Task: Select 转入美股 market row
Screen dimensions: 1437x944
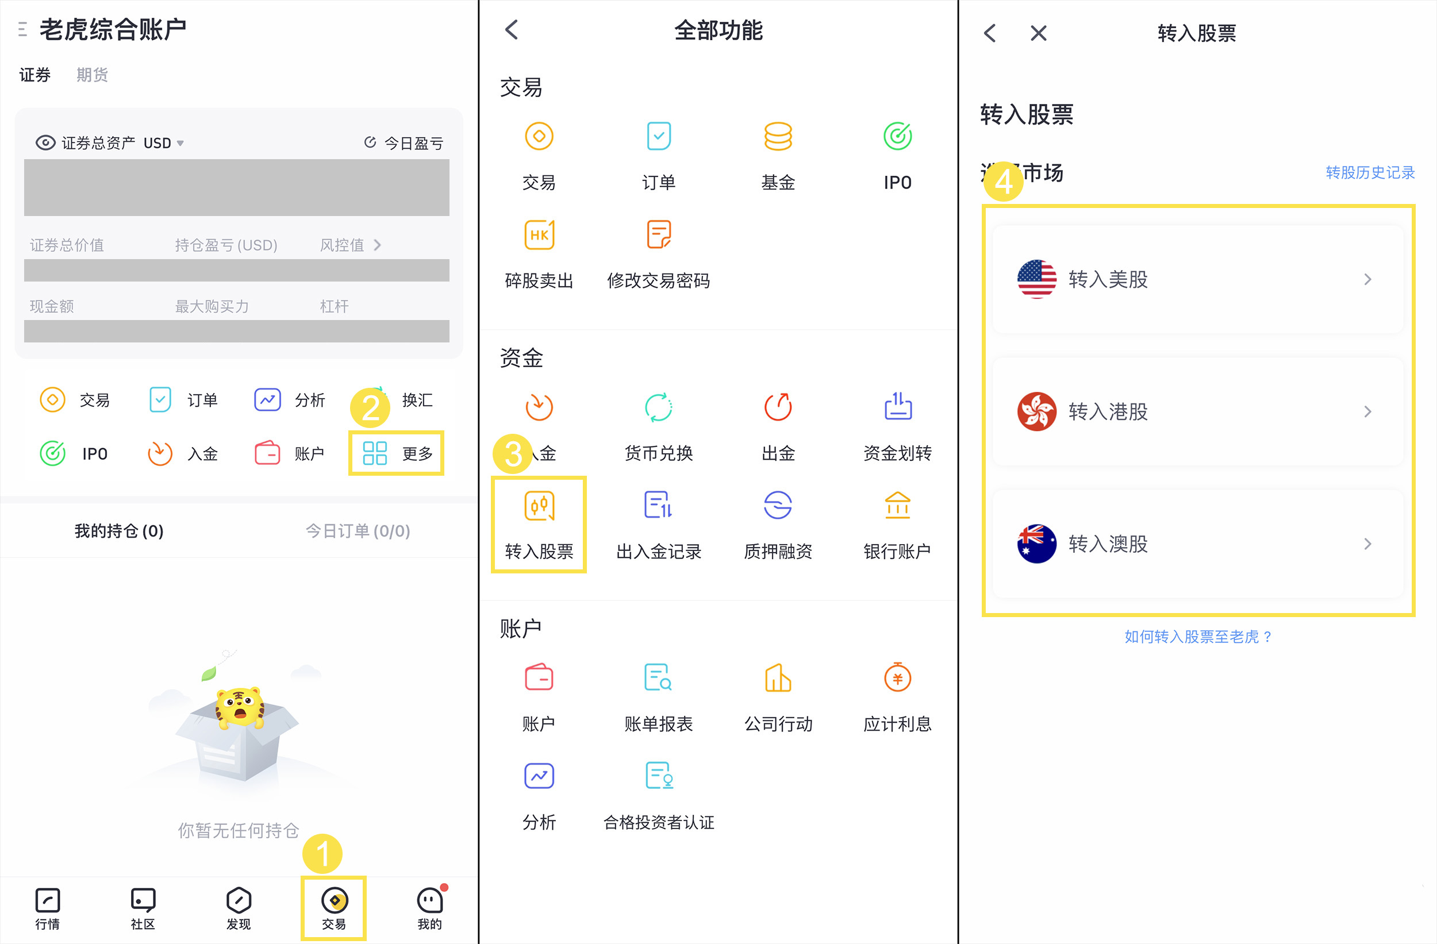Action: click(x=1198, y=279)
